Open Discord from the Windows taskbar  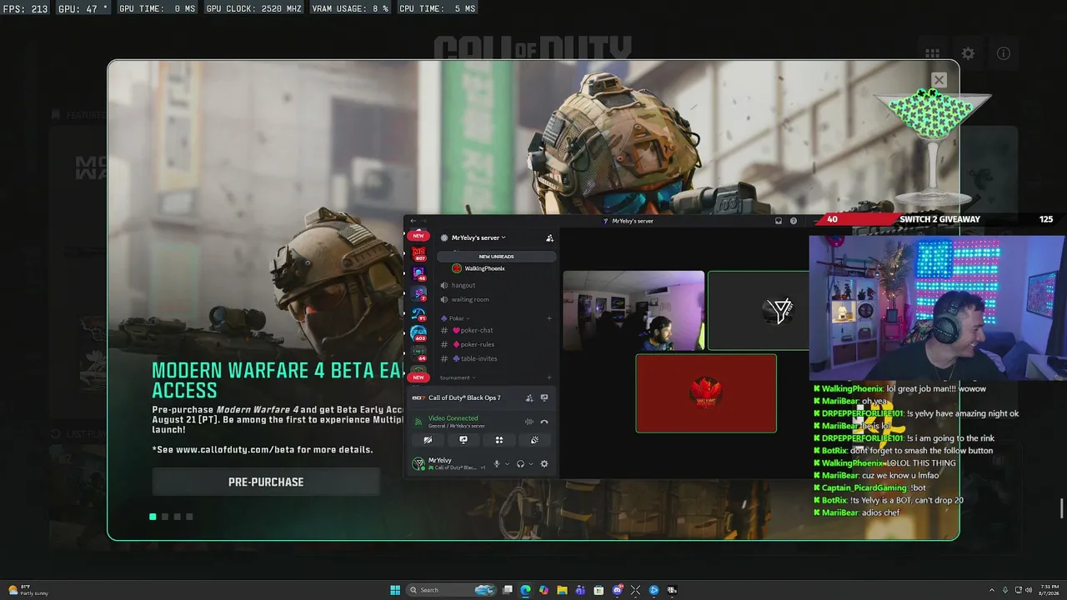click(x=617, y=590)
